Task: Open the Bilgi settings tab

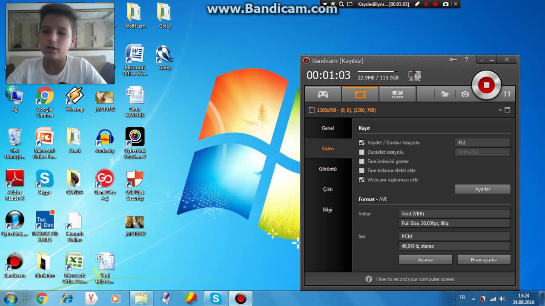Action: pos(328,210)
